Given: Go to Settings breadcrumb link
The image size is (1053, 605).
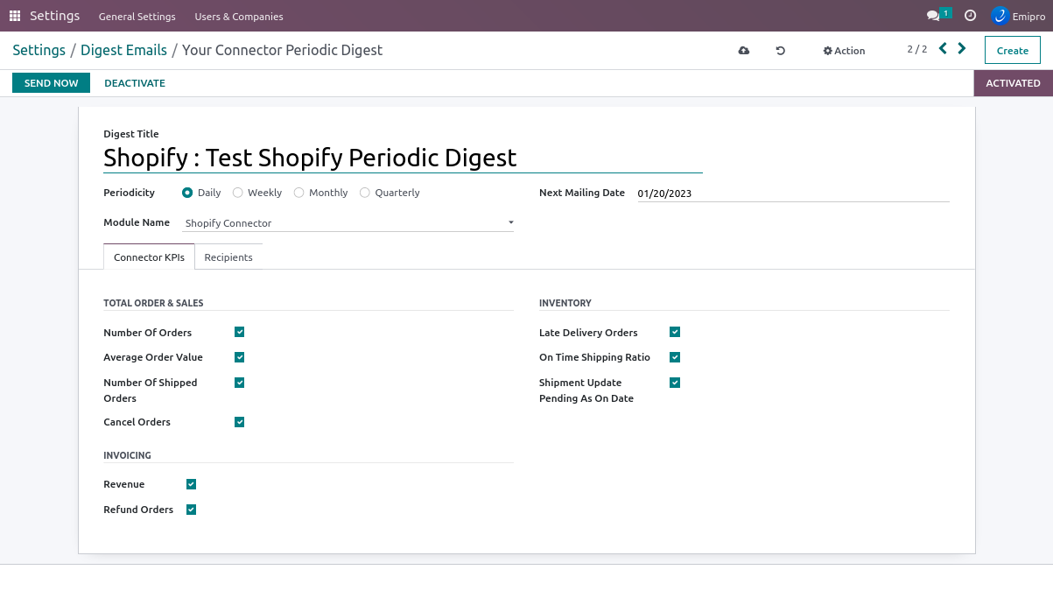Looking at the screenshot, I should [39, 50].
